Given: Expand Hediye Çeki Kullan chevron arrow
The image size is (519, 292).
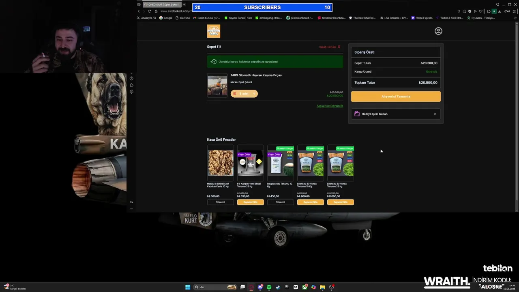Looking at the screenshot, I should pos(435,114).
